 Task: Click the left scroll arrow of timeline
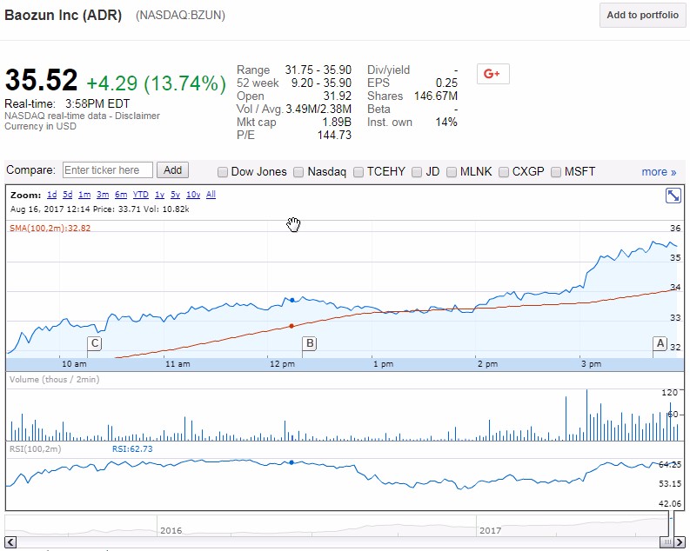click(x=10, y=542)
